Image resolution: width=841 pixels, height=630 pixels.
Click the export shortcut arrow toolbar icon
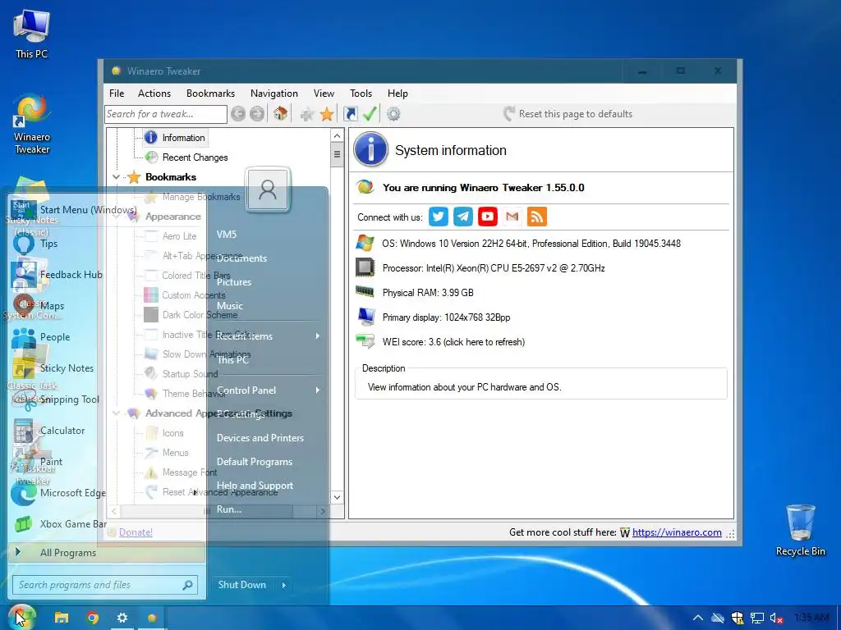click(350, 113)
